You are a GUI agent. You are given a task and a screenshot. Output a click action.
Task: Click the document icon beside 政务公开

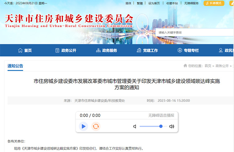coord(57,51)
